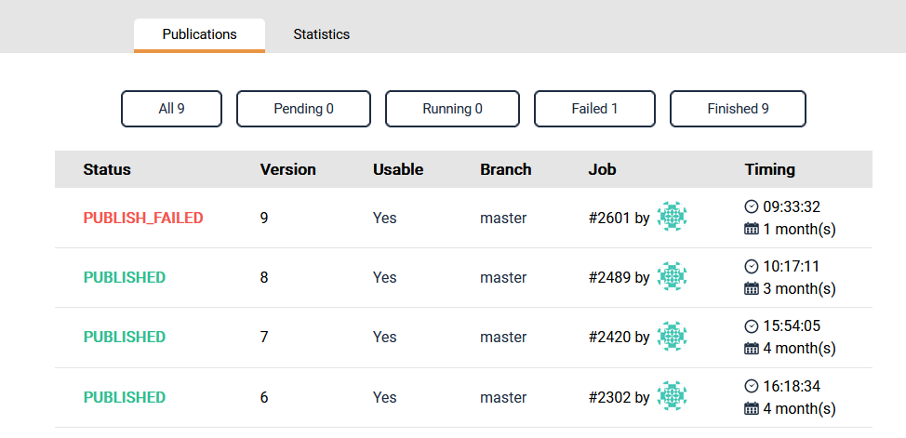Filter by Running 0 publications

pos(452,109)
